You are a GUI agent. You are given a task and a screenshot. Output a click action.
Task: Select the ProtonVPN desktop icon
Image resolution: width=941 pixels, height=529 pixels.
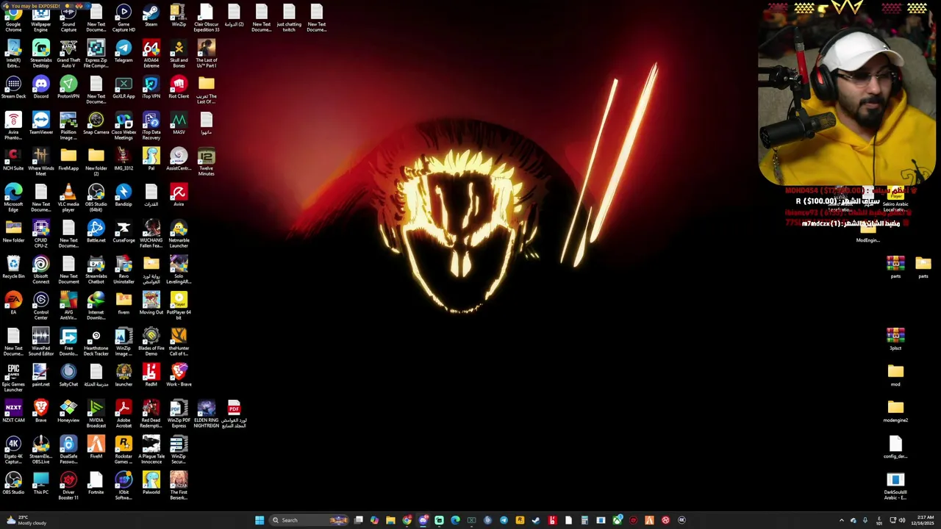(68, 88)
